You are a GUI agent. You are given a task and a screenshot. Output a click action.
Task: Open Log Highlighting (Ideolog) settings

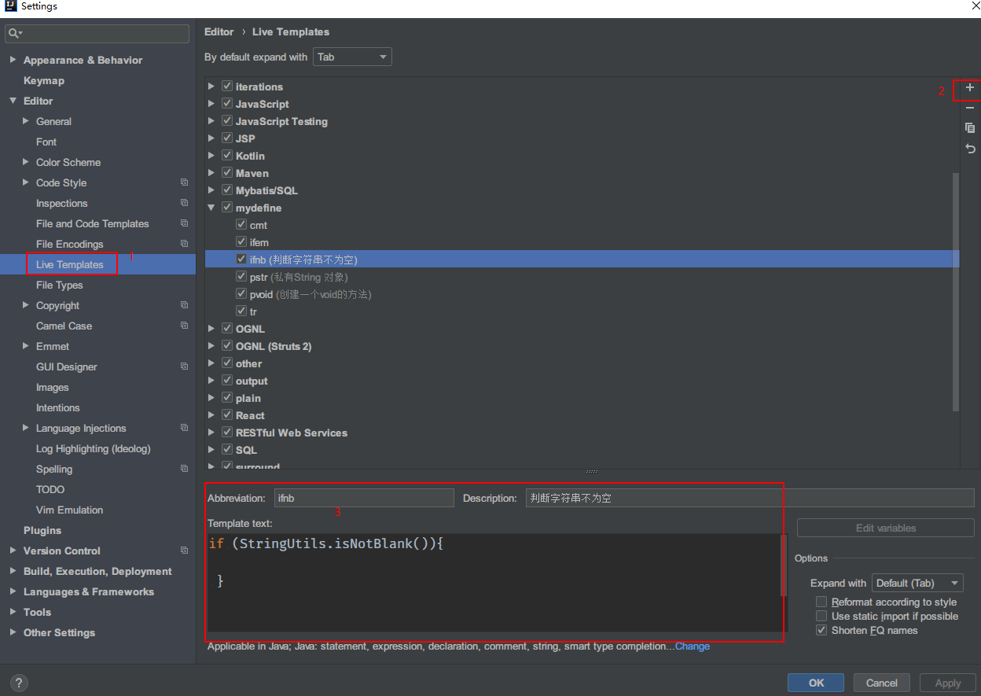94,448
